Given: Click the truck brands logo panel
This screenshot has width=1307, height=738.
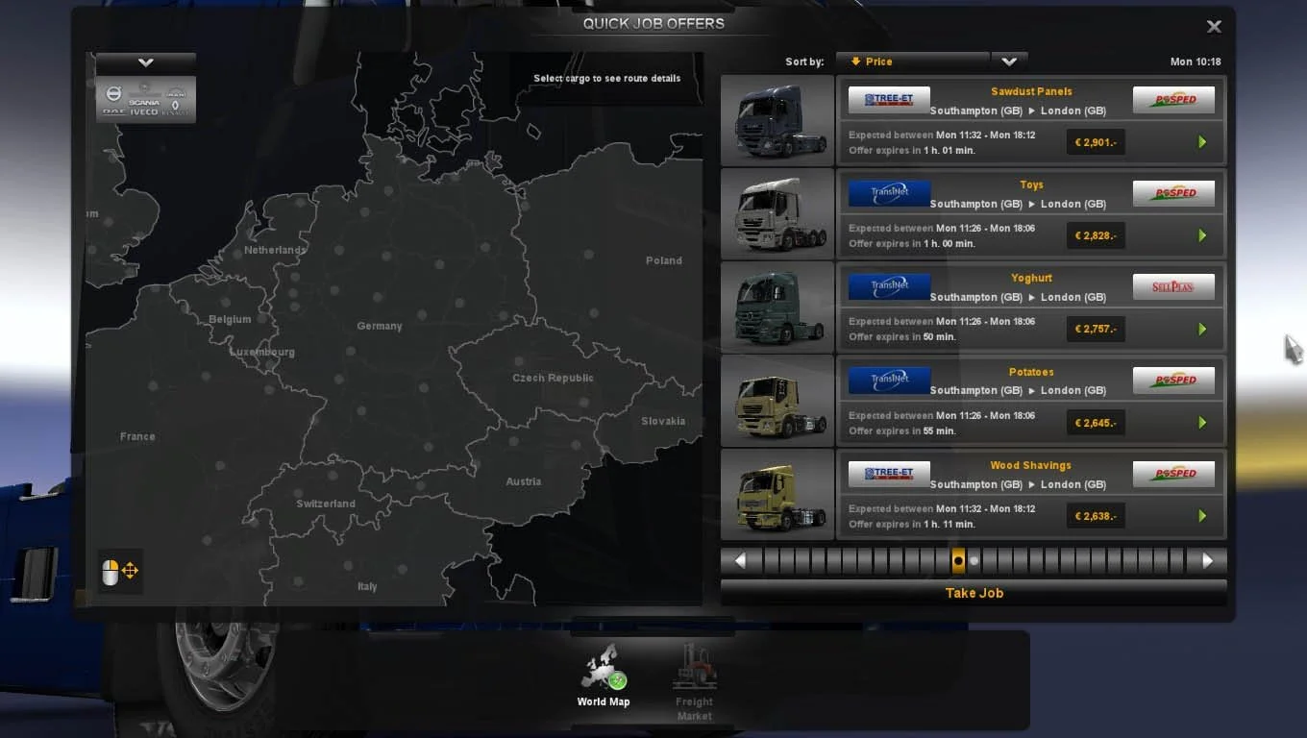Looking at the screenshot, I should pyautogui.click(x=146, y=100).
